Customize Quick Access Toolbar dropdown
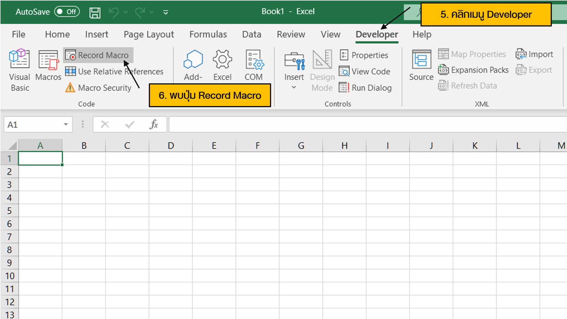This screenshot has height=319, width=567. (166, 12)
